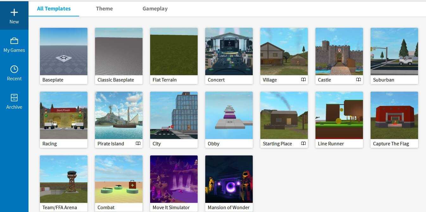Open the Archive box icon
This screenshot has height=212, width=426.
(14, 98)
